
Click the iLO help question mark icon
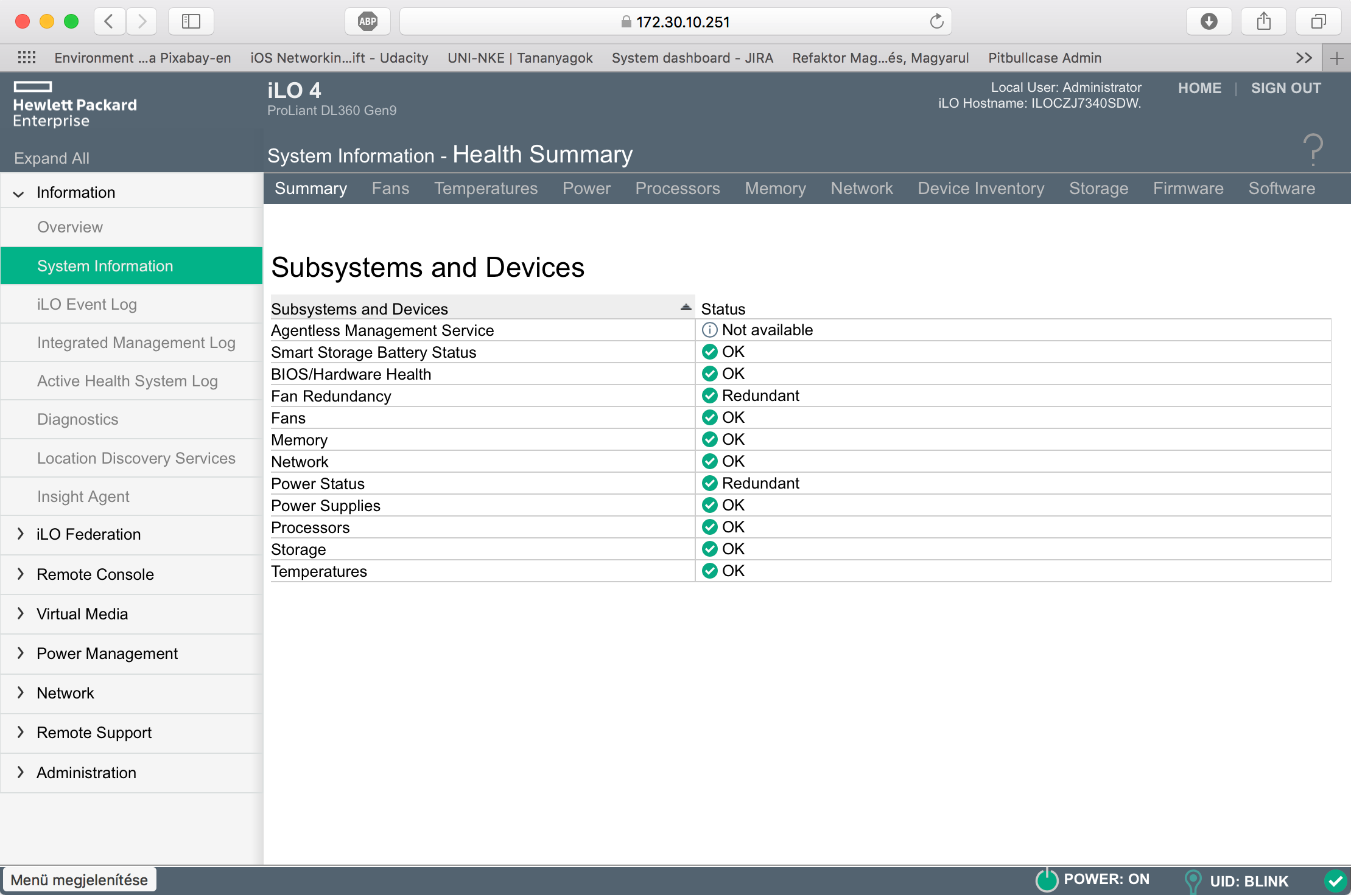coord(1313,150)
